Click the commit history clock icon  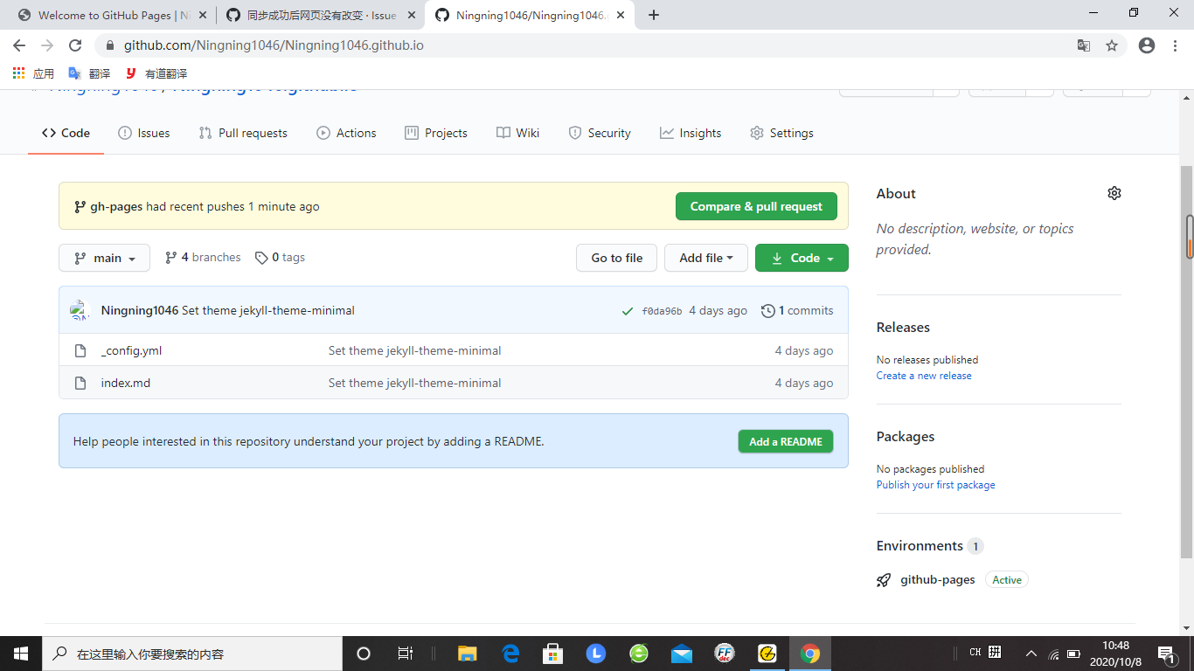768,310
